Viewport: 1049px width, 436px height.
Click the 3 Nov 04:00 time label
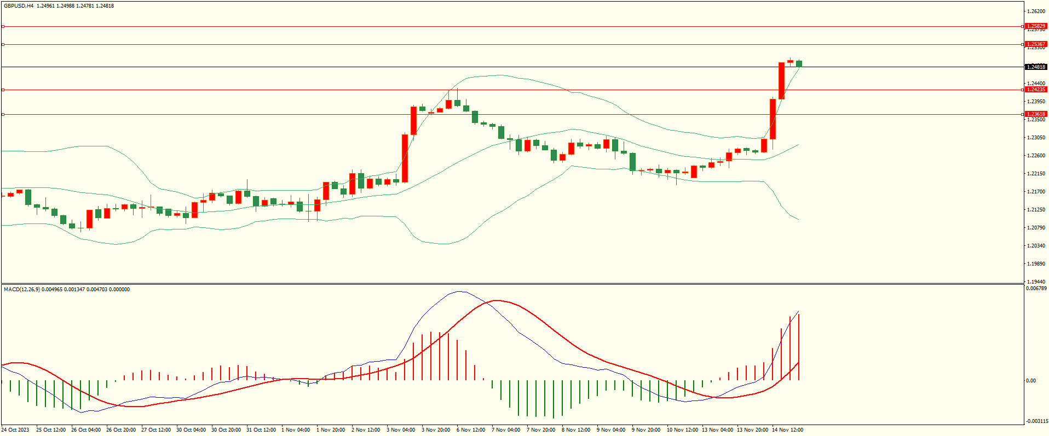click(x=401, y=430)
